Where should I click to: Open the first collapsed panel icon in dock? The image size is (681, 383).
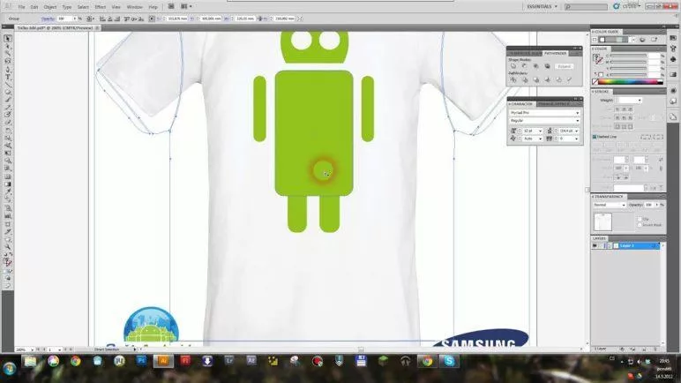673,39
